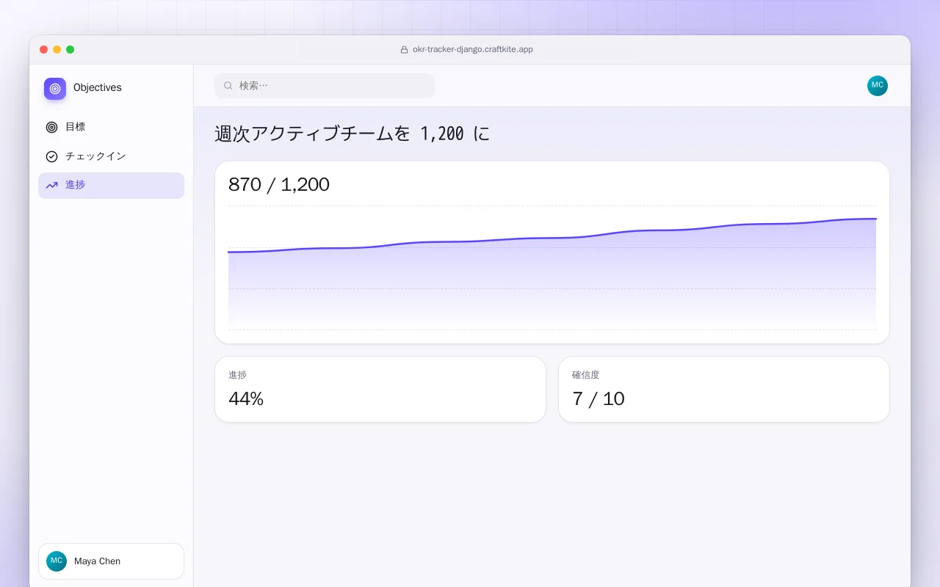
Task: Click the checkmark icon beside チェックイン
Action: click(x=51, y=156)
